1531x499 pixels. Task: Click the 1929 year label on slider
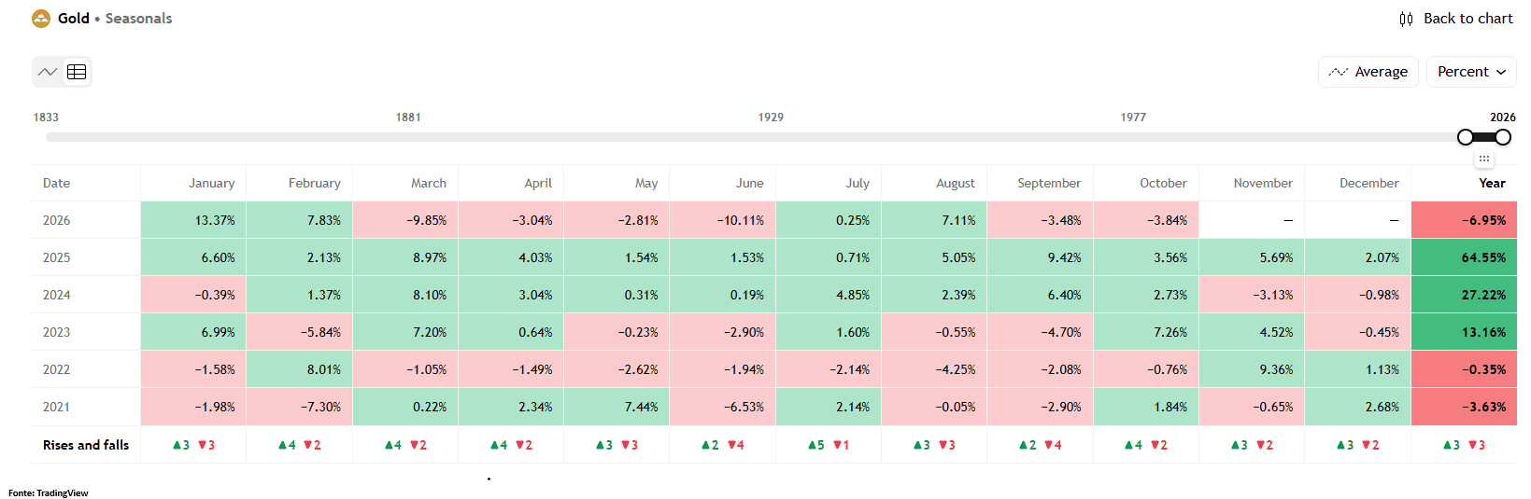coord(771,118)
